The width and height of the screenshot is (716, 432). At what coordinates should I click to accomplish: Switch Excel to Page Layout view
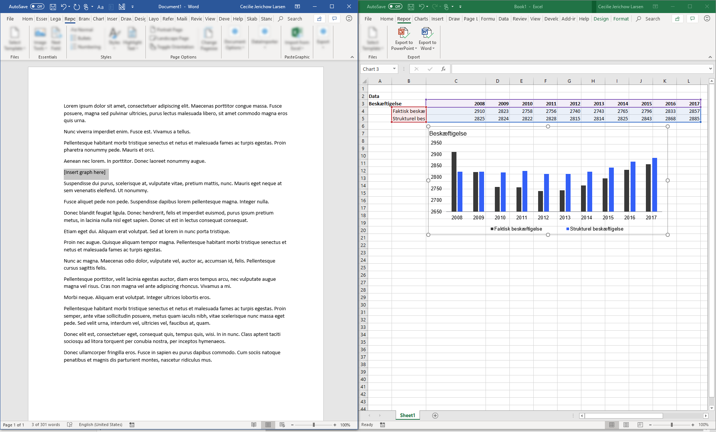pos(626,425)
